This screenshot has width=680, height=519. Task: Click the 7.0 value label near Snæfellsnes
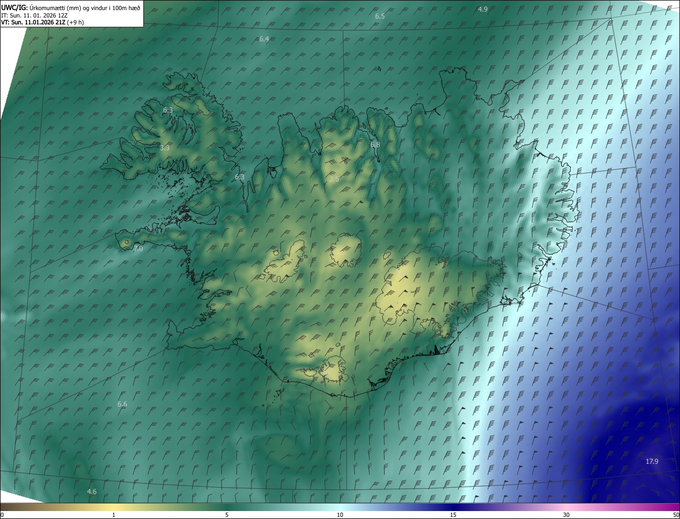138,248
